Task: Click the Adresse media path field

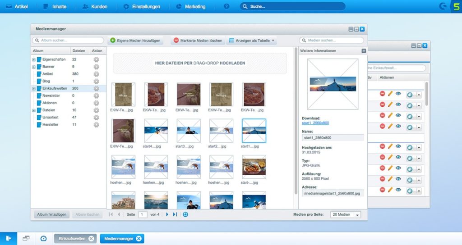Action: (333, 193)
